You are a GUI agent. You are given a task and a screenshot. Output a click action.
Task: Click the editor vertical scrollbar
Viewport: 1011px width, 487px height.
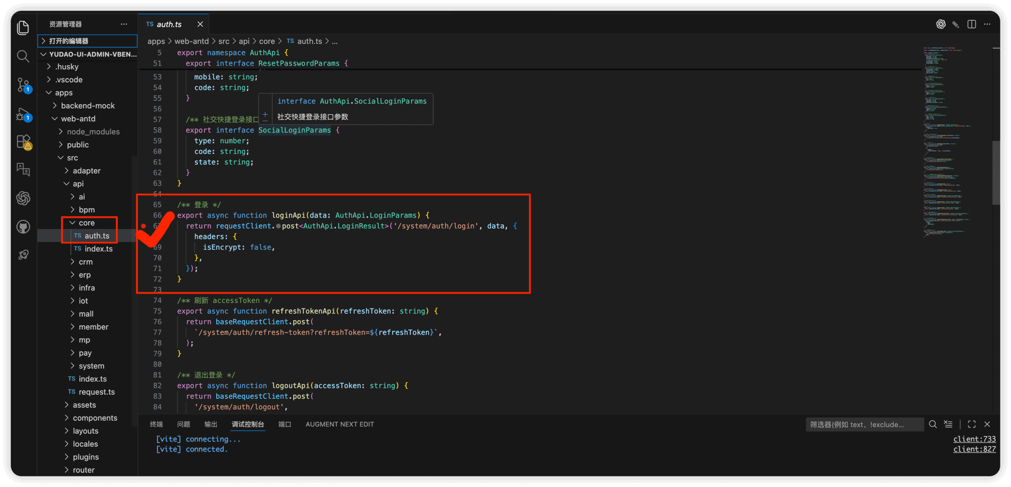[x=996, y=172]
